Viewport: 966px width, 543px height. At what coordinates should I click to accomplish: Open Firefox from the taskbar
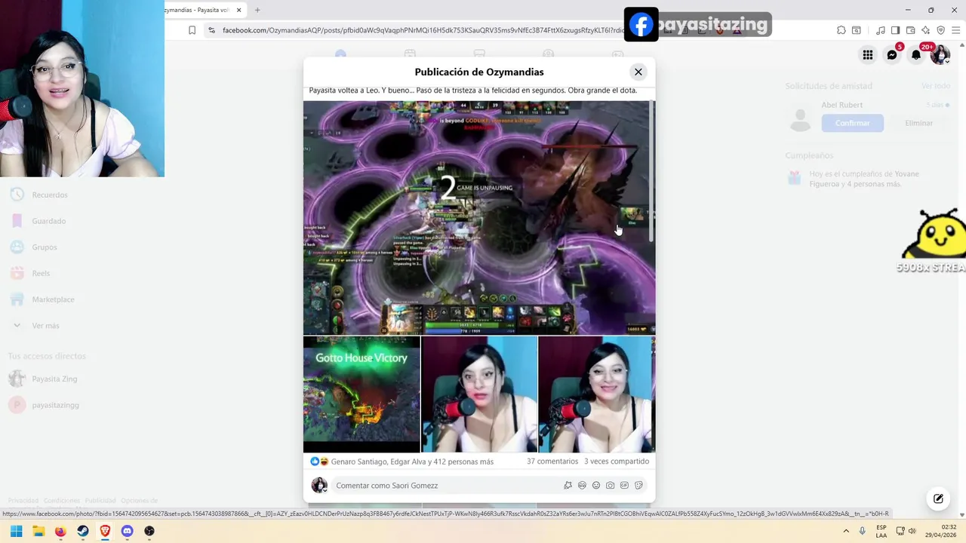[x=60, y=531]
